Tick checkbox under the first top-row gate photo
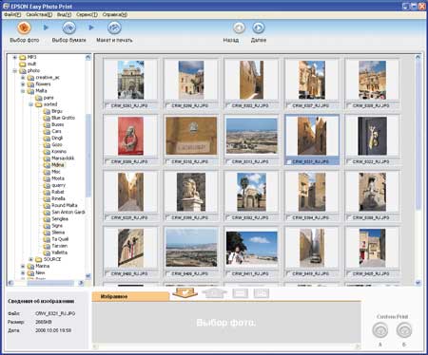 [107, 105]
